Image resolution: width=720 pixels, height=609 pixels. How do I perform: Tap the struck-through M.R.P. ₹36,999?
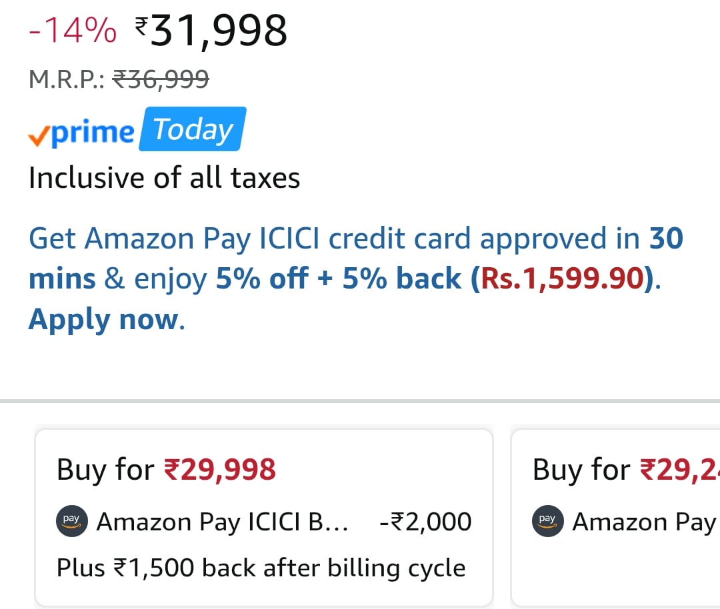[161, 79]
